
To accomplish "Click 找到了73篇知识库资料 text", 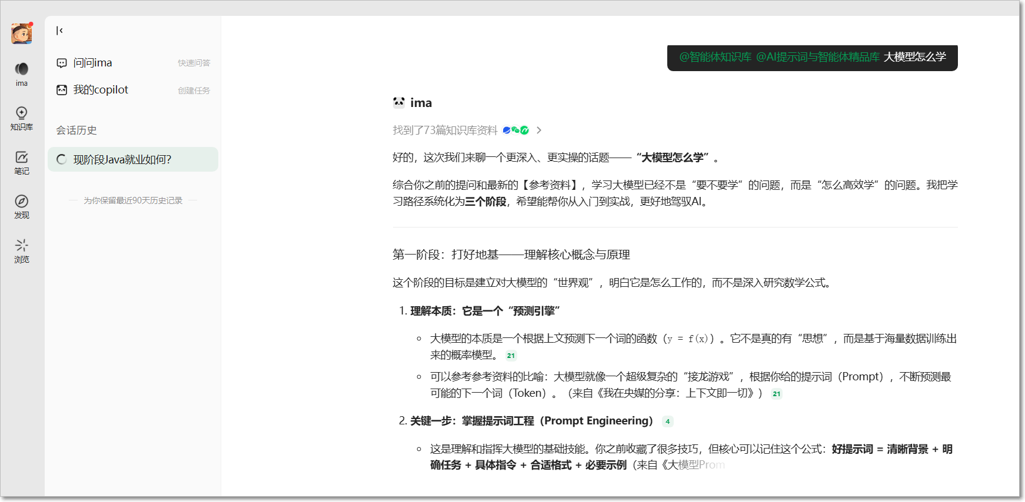I will [x=445, y=130].
